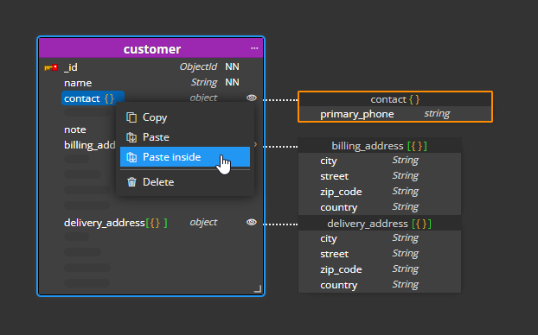Select the delivery_address nested header
Screen dimensions: 538x335
tap(380, 224)
